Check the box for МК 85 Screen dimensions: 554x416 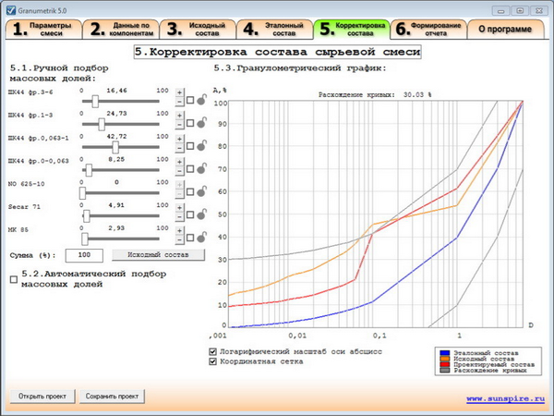190,238
